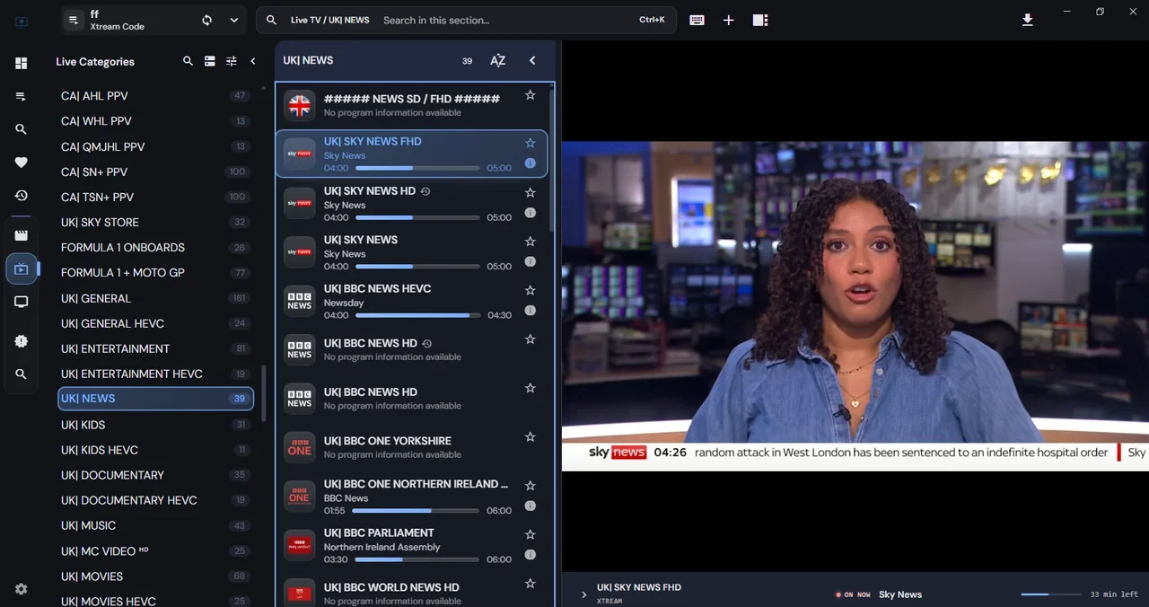The height and width of the screenshot is (607, 1149).
Task: Sort UK| NEWS channels A to Z
Action: tap(497, 60)
